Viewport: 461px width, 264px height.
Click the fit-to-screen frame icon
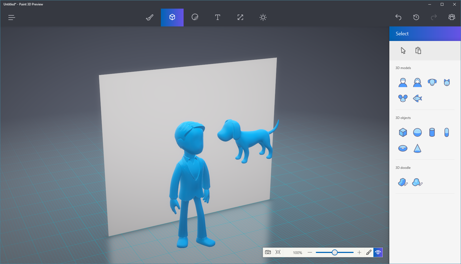pyautogui.click(x=278, y=252)
